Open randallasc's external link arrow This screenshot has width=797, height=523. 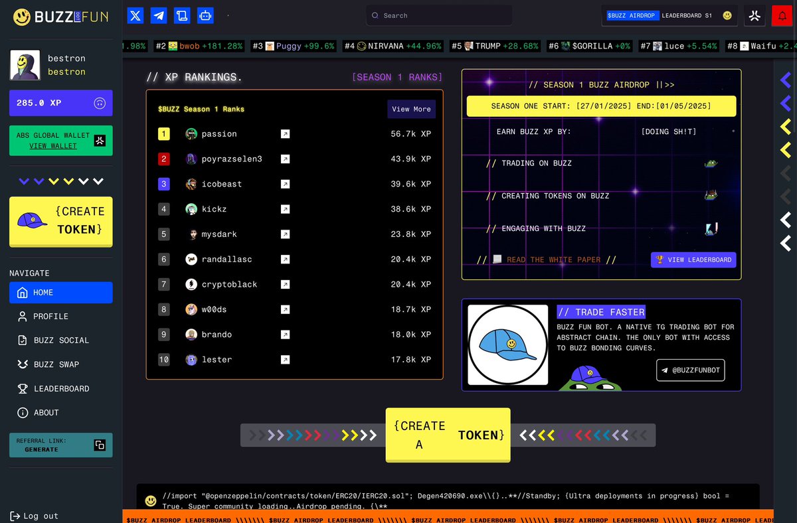click(x=285, y=260)
